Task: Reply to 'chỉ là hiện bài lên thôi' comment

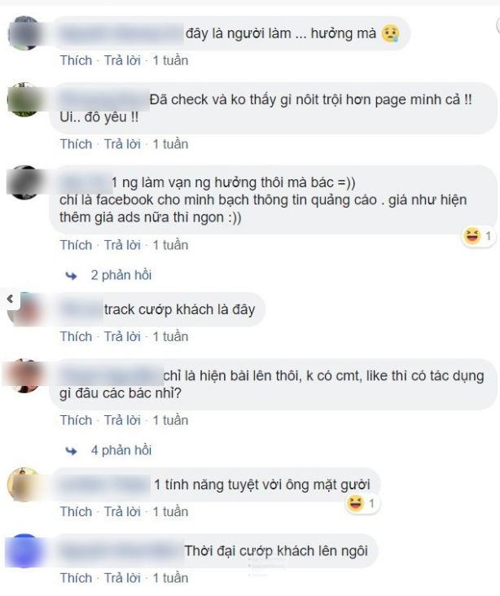Action: click(x=122, y=420)
